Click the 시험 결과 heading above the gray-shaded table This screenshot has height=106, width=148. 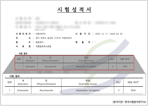(23, 53)
